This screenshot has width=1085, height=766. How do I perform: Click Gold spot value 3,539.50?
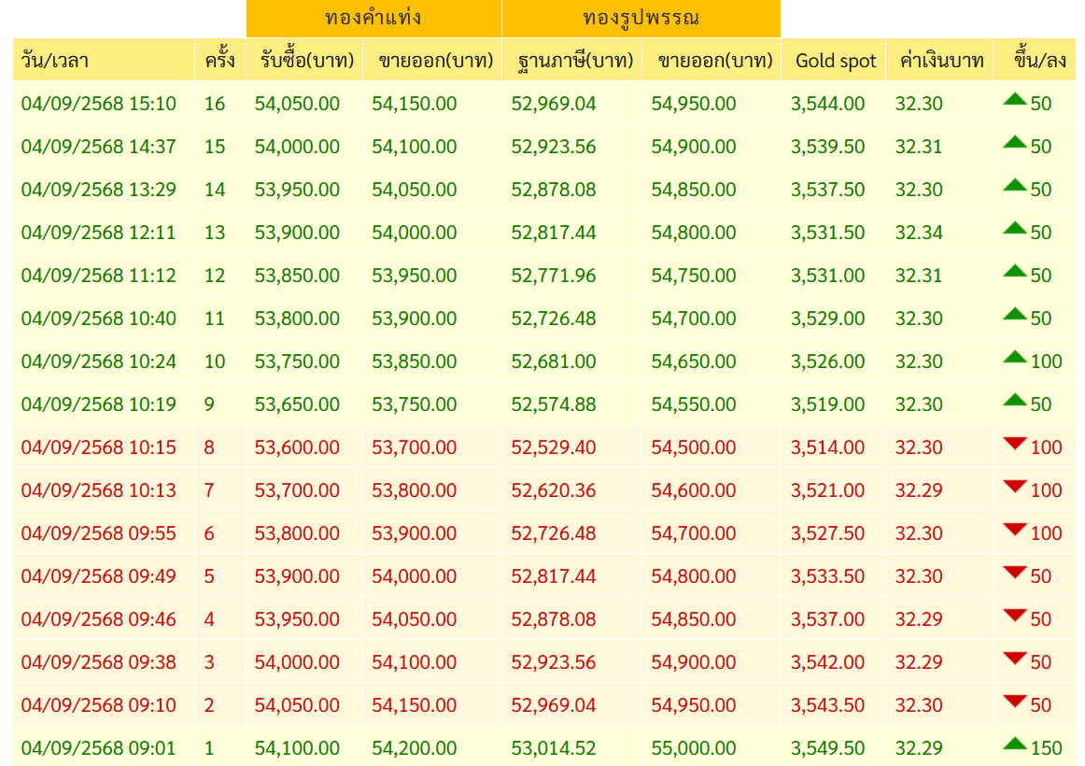pos(827,147)
